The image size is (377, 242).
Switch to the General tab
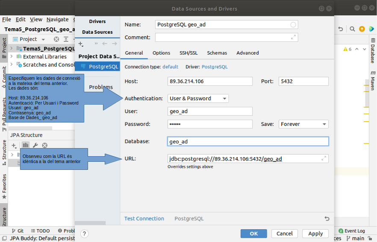point(134,53)
